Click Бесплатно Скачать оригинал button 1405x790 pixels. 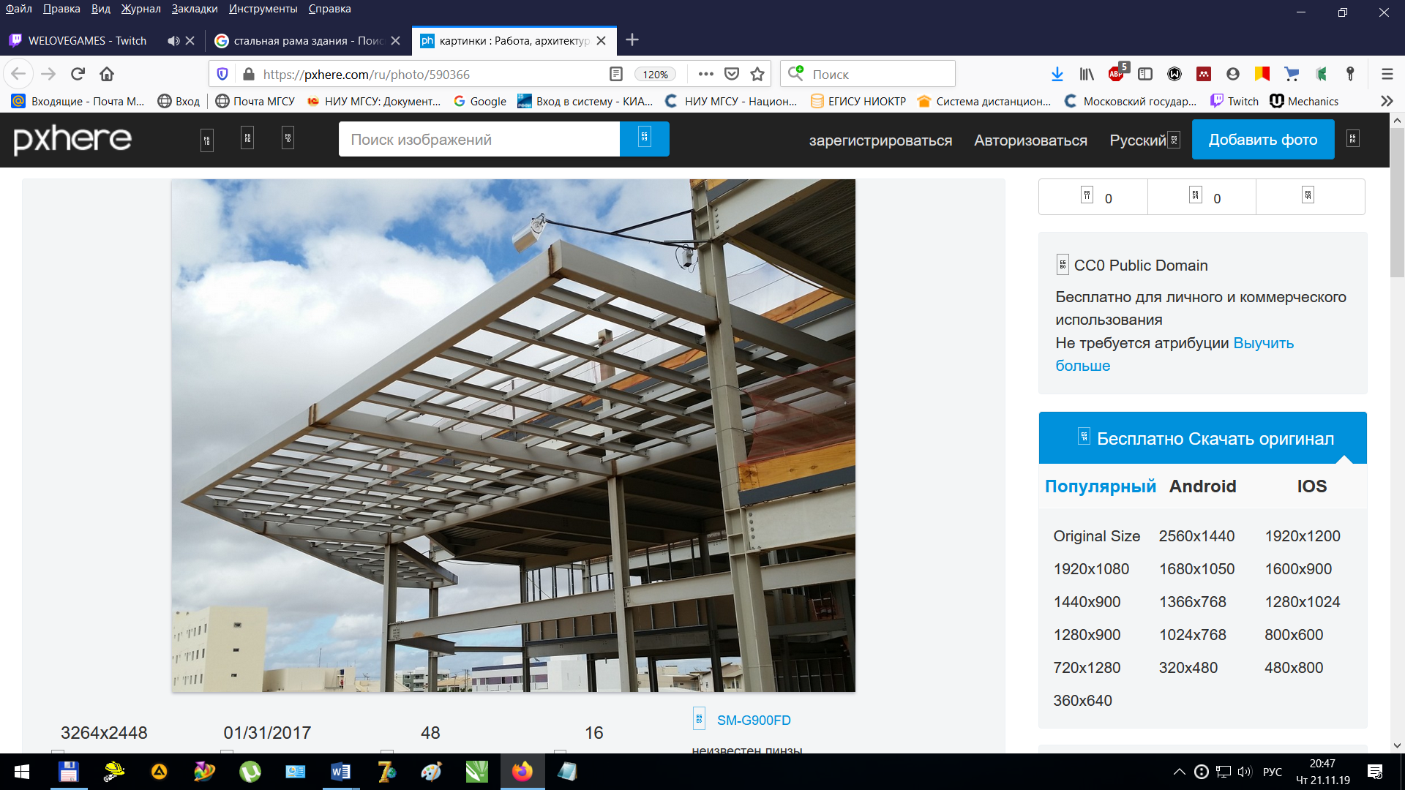click(1203, 437)
